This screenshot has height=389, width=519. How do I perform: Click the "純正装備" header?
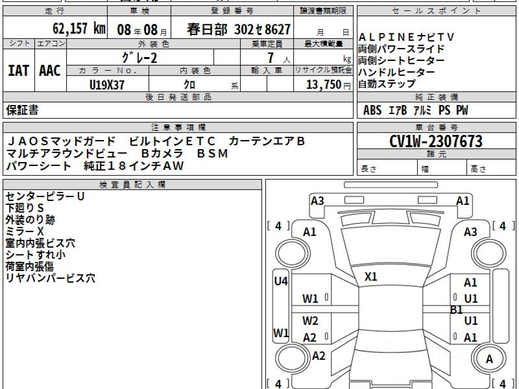(x=437, y=97)
